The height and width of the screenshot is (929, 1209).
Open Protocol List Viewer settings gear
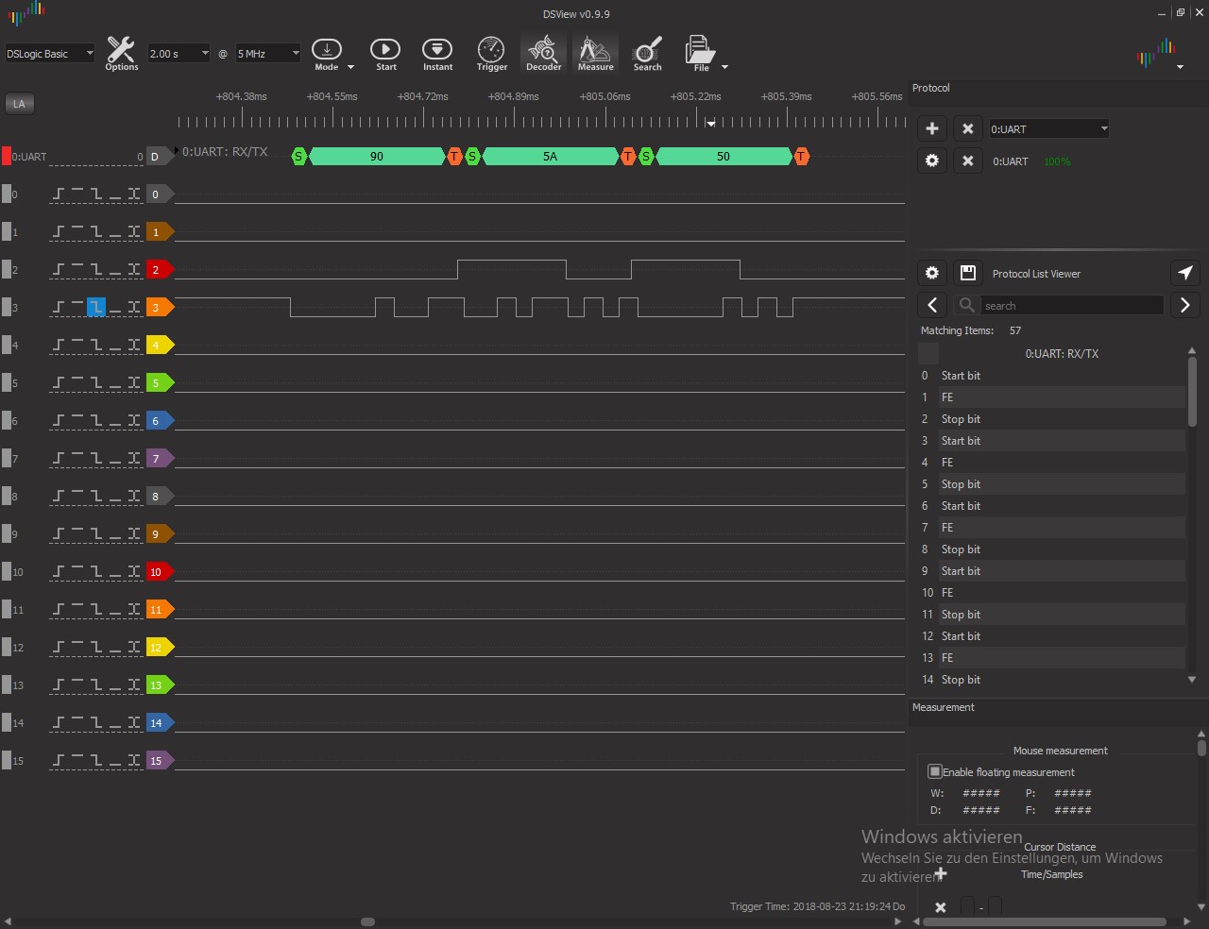pyautogui.click(x=932, y=273)
